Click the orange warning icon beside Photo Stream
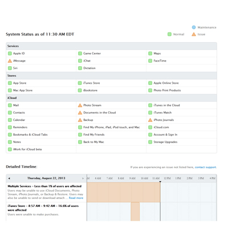 80,105
